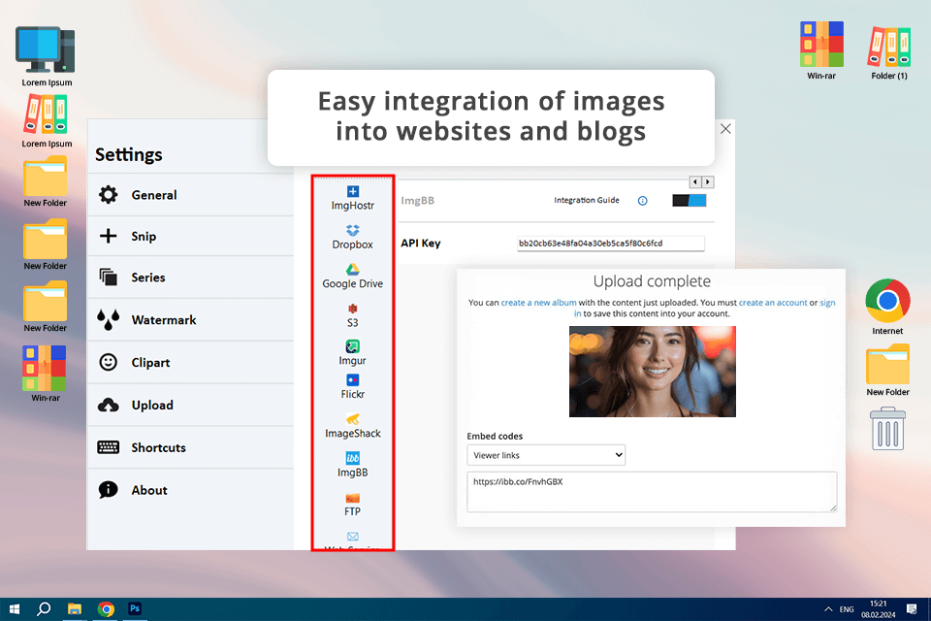Open the Windows Start menu
The image size is (931, 621).
[x=15, y=608]
